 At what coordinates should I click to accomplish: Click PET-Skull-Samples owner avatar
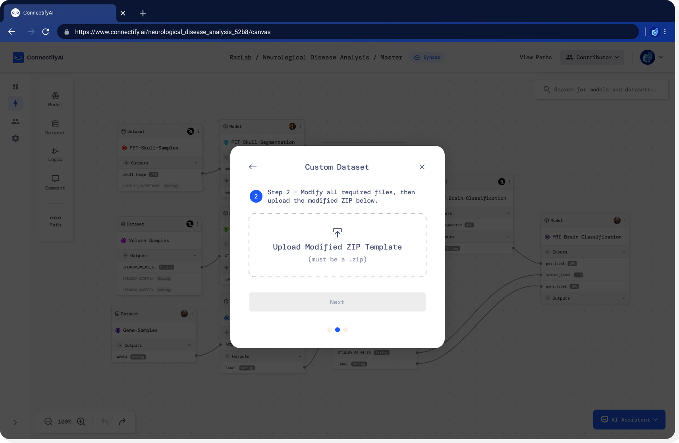(x=191, y=132)
